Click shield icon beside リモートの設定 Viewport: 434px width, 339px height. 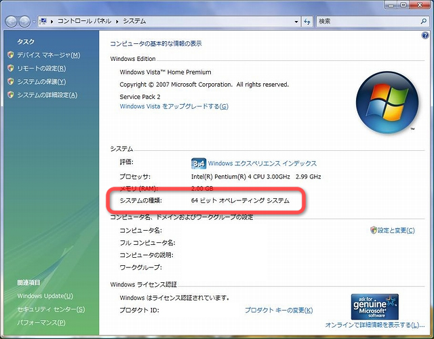point(11,68)
